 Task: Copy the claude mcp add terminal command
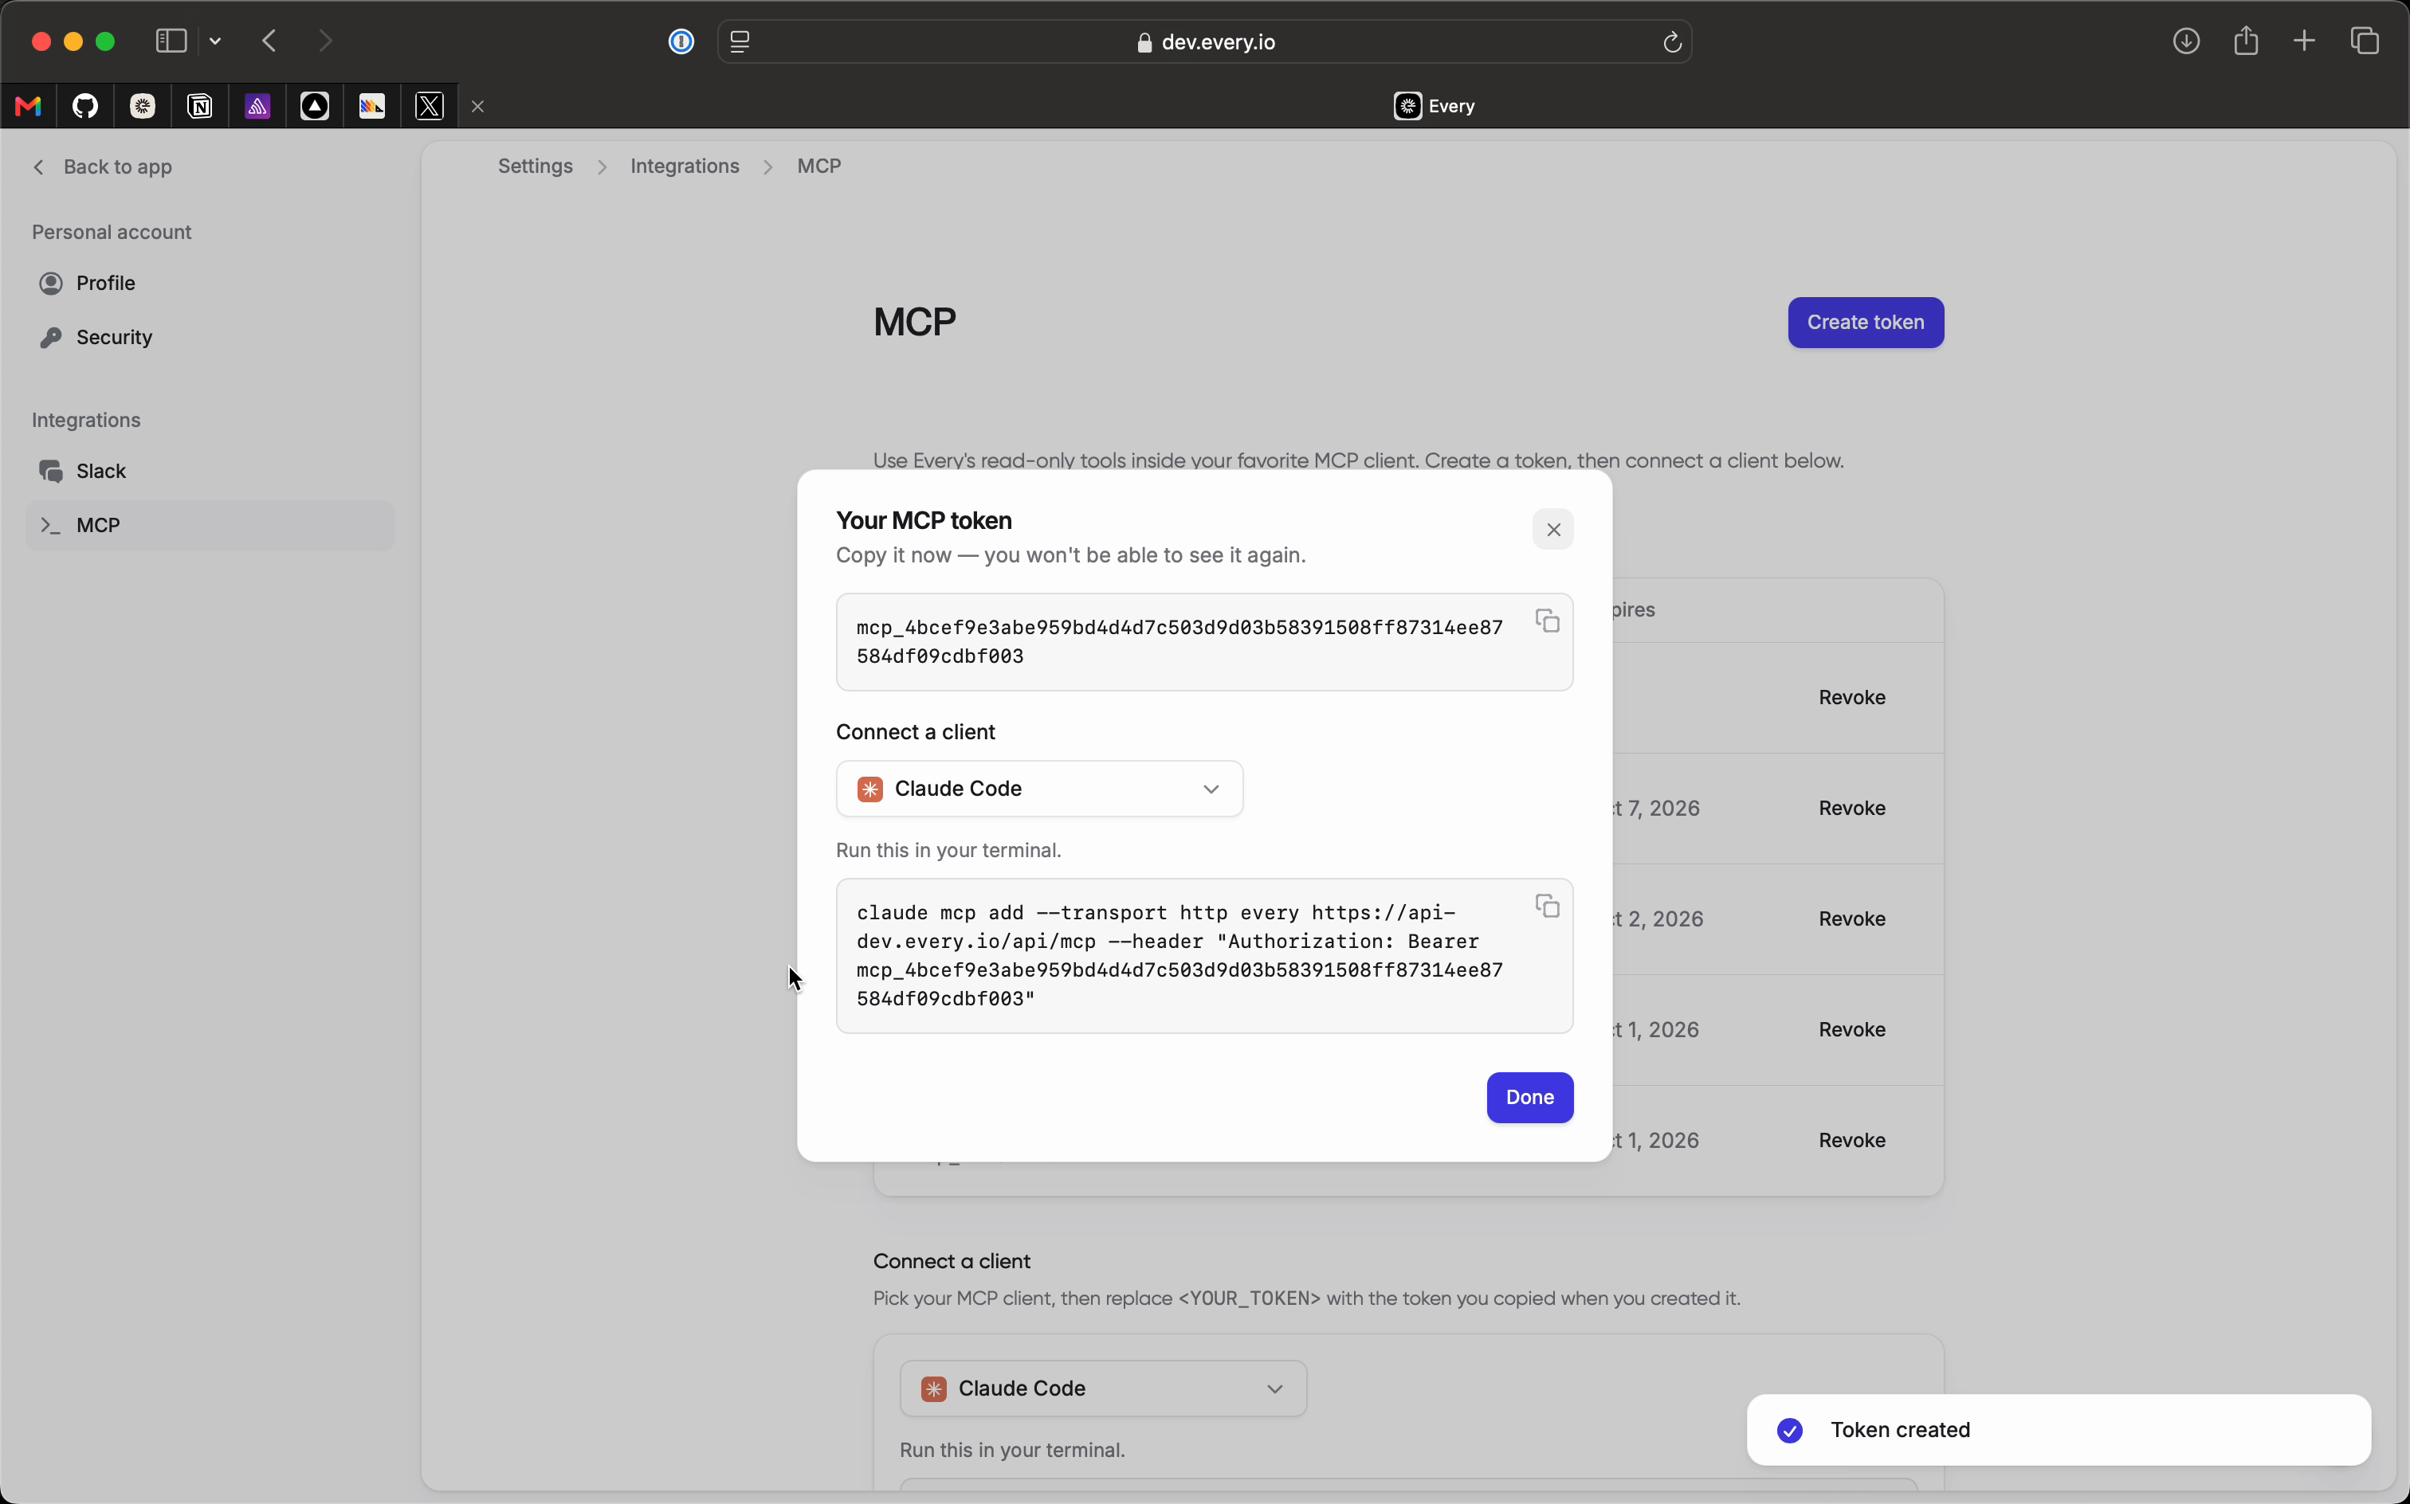(1546, 905)
